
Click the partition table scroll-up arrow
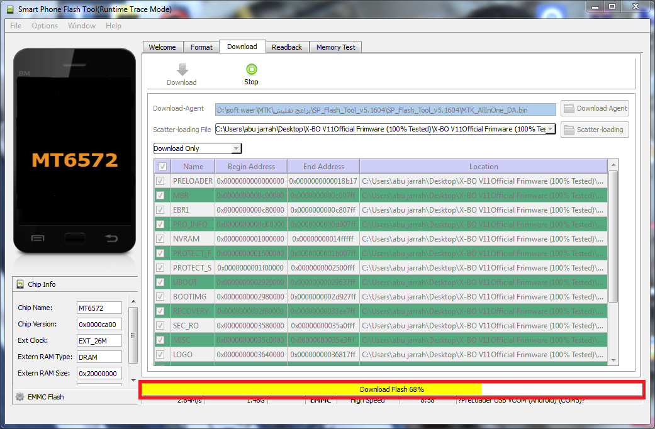pyautogui.click(x=613, y=165)
